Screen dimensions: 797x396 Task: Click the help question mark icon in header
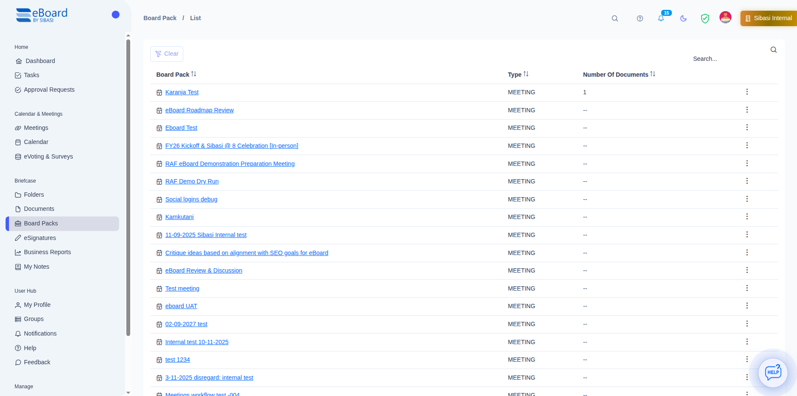click(640, 18)
